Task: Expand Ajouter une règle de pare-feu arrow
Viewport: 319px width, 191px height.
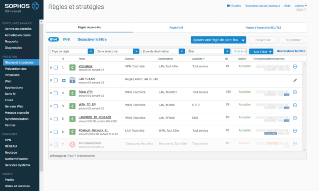Action: (243, 40)
